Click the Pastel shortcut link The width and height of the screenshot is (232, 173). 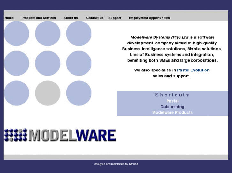(x=173, y=101)
